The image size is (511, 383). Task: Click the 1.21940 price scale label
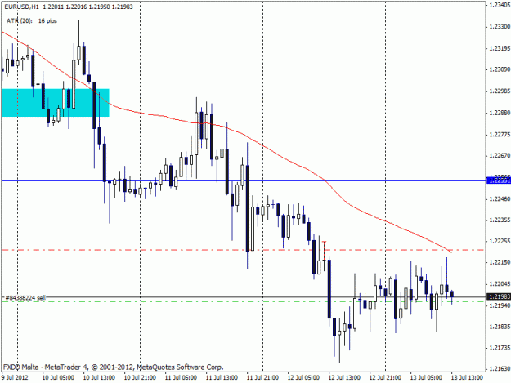(x=500, y=305)
